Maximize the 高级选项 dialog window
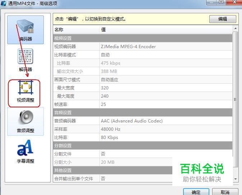 click(x=221, y=2)
